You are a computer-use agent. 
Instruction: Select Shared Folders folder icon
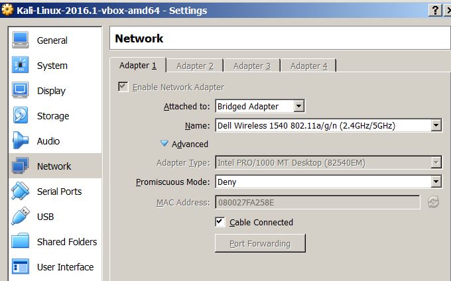pos(21,242)
